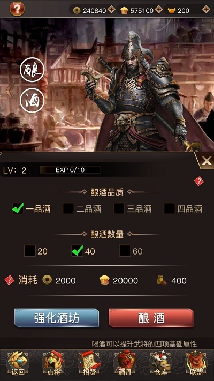This screenshot has width=214, height=381.
Task: Open 酒丹 wine jar icon
Action: pyautogui.click(x=125, y=363)
